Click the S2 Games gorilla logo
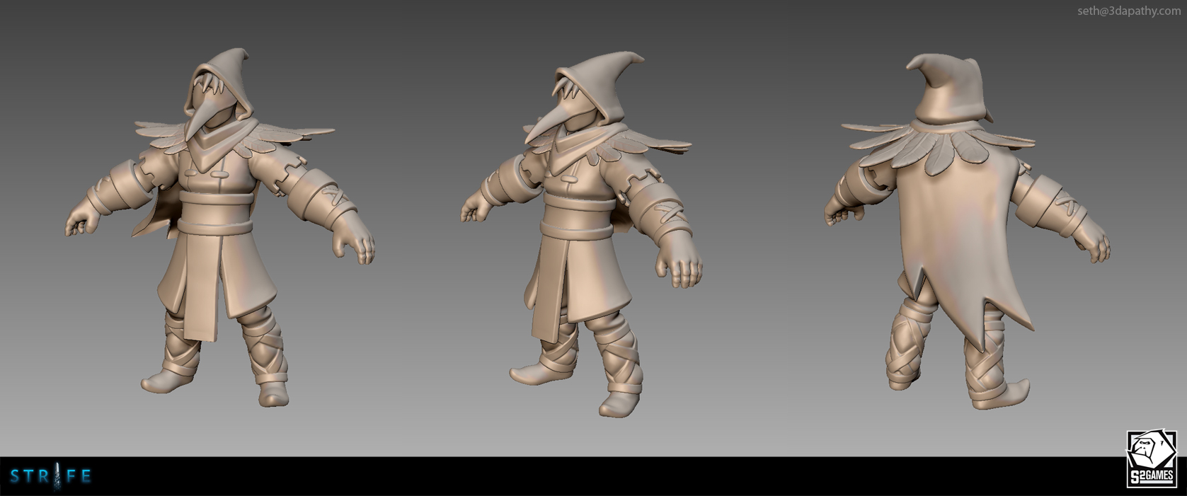The image size is (1187, 496). coord(1150,453)
